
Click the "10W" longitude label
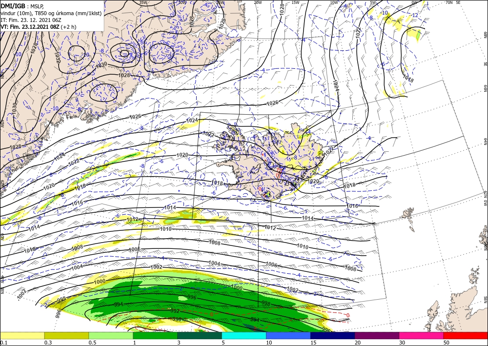334,2
